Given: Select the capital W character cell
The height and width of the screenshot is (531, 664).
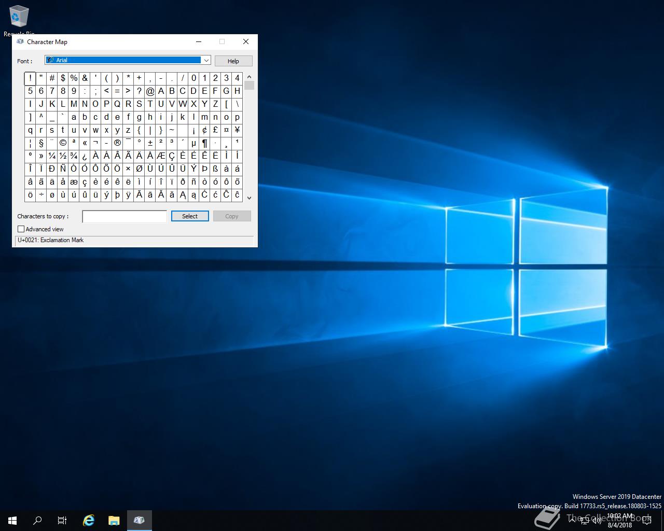Looking at the screenshot, I should coord(183,104).
